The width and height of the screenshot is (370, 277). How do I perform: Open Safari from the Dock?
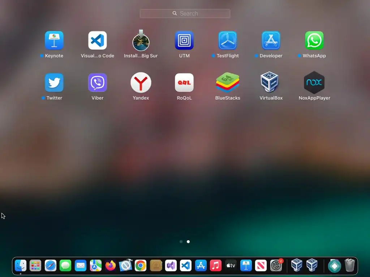tap(51, 266)
